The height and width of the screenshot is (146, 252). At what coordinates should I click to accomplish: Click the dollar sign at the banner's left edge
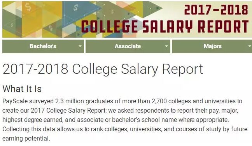[12, 25]
